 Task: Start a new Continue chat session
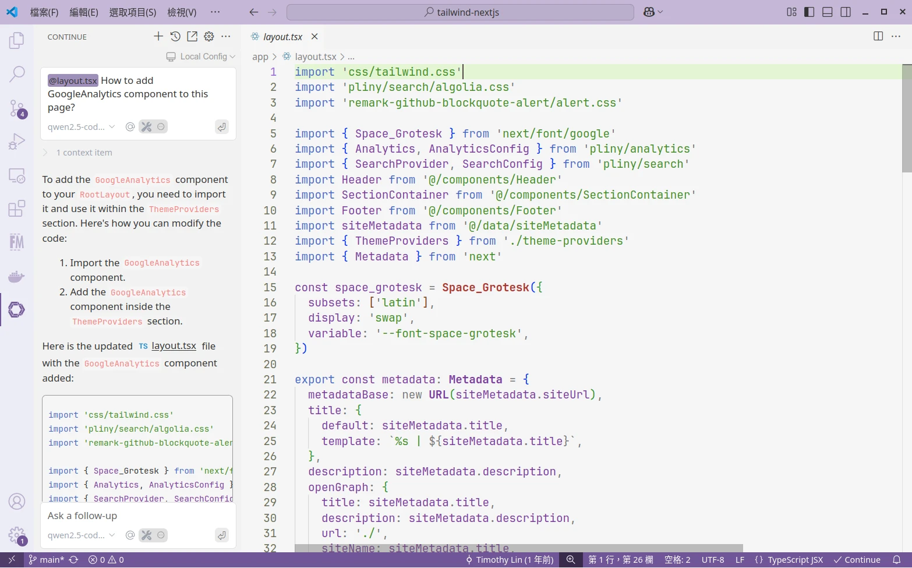point(158,37)
